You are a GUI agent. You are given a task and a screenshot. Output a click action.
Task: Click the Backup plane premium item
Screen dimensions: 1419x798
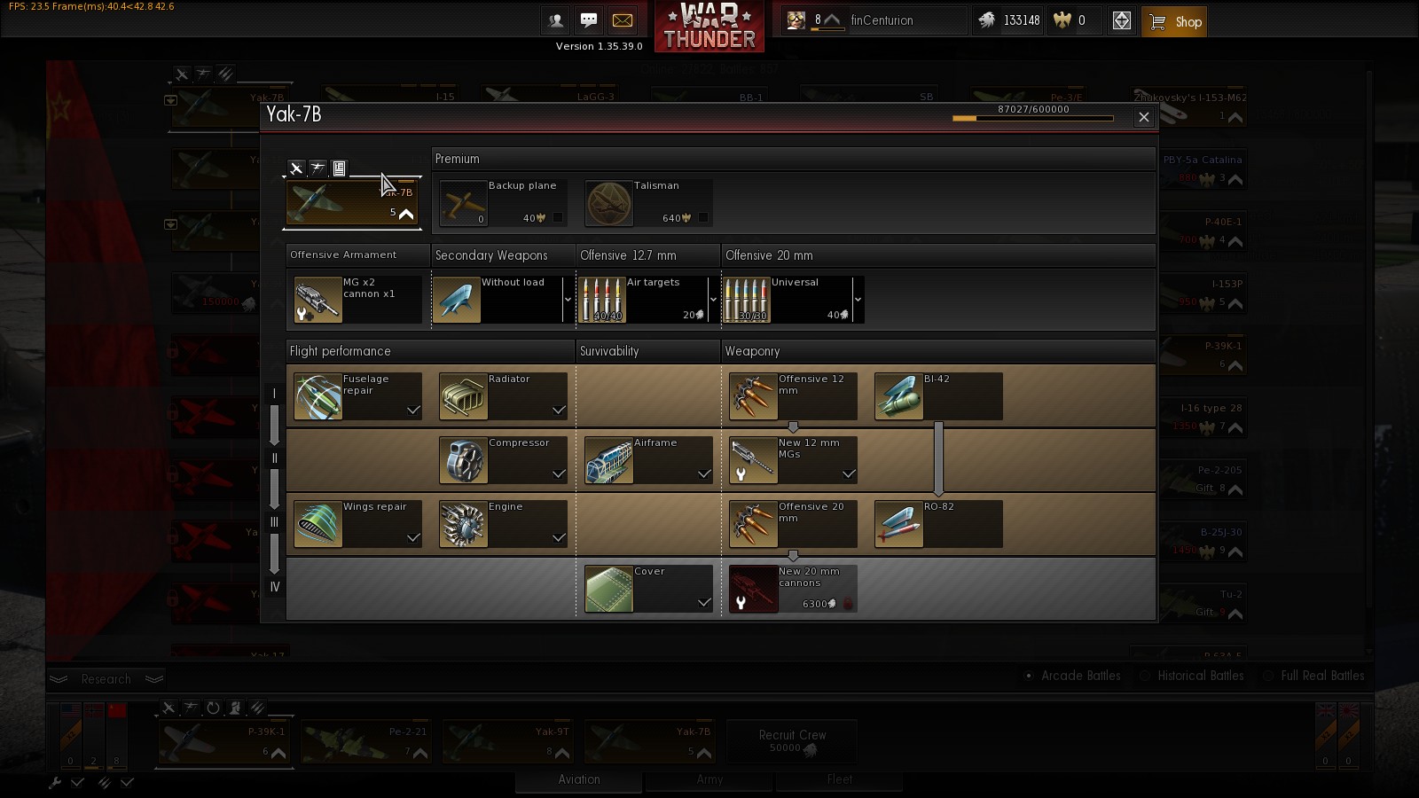pyautogui.click(x=504, y=203)
